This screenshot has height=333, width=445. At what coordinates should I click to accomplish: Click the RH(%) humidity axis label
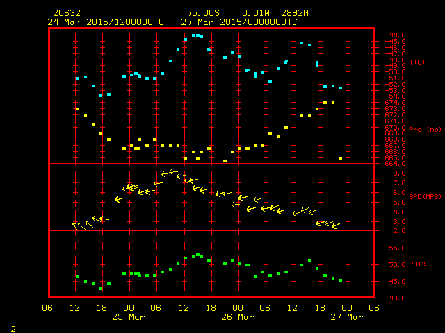click(x=419, y=264)
